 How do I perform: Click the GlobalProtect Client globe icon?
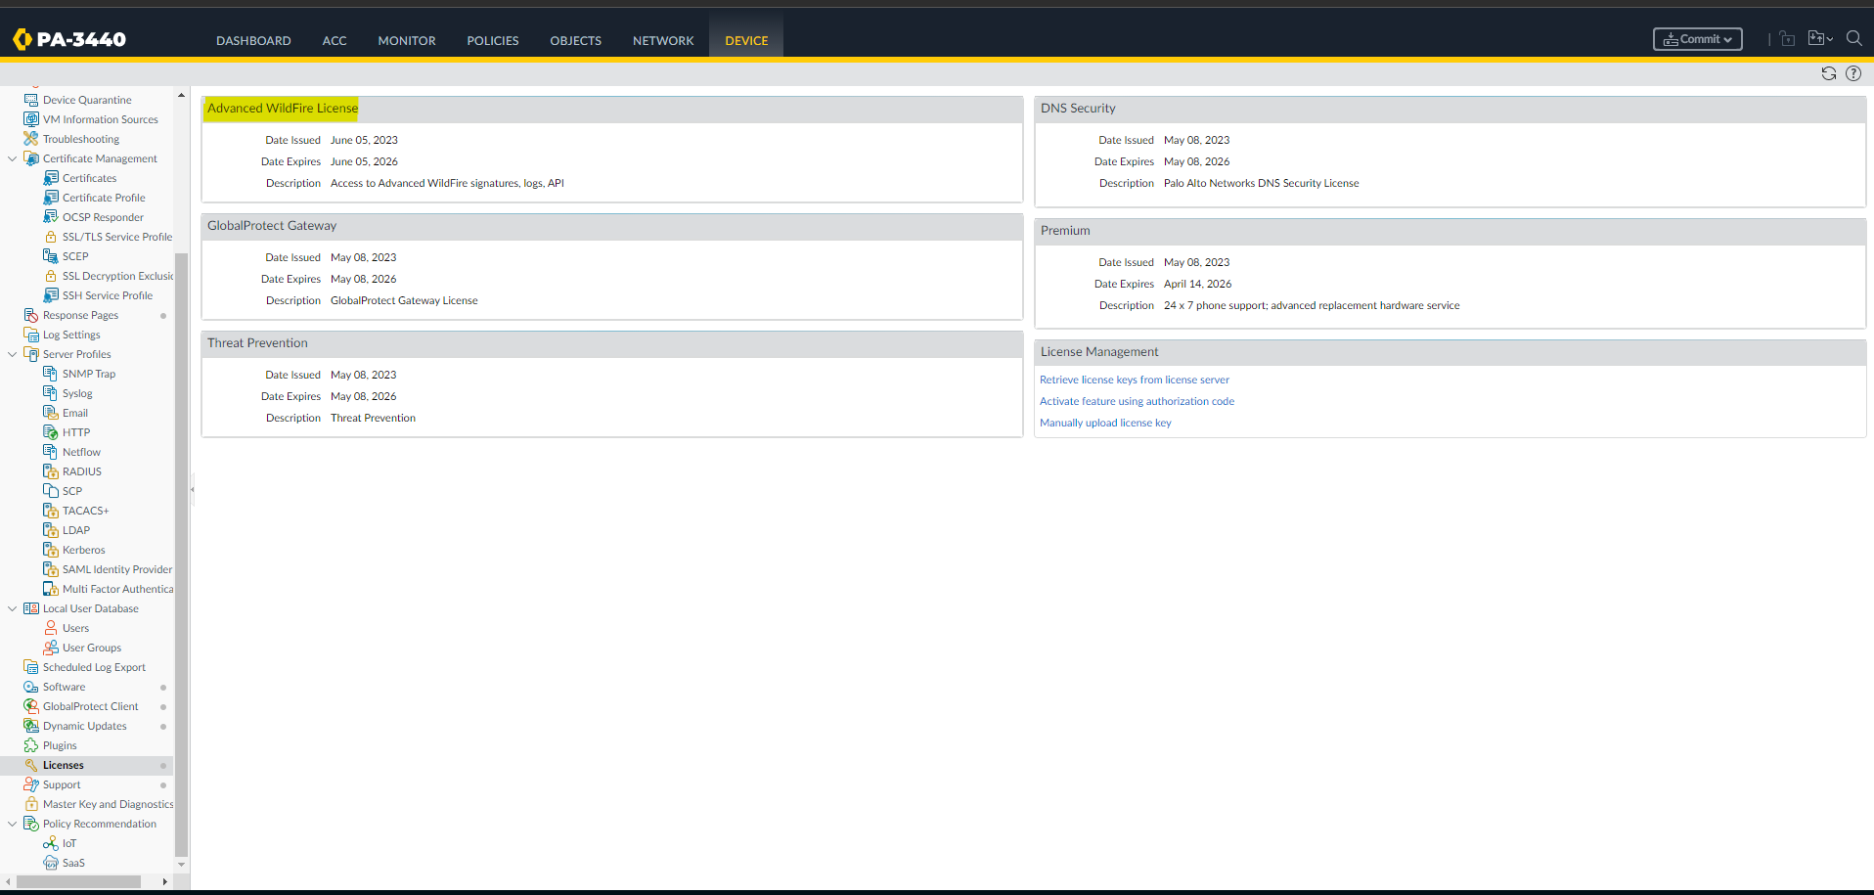pyautogui.click(x=31, y=705)
